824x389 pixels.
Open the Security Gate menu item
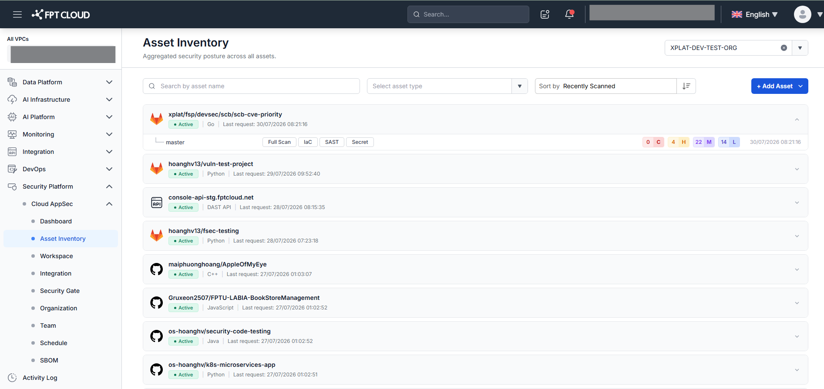60,291
